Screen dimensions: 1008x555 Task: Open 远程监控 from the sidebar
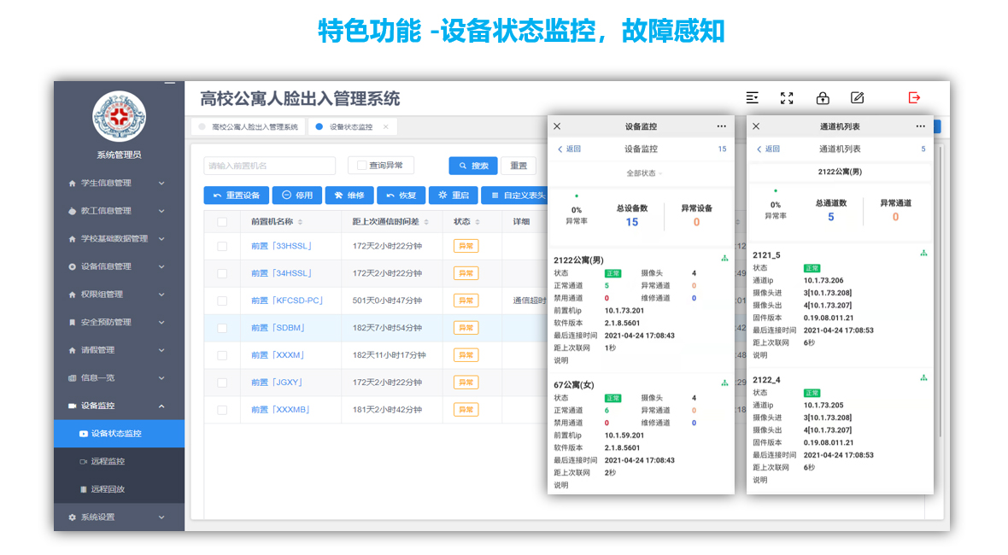tap(108, 461)
